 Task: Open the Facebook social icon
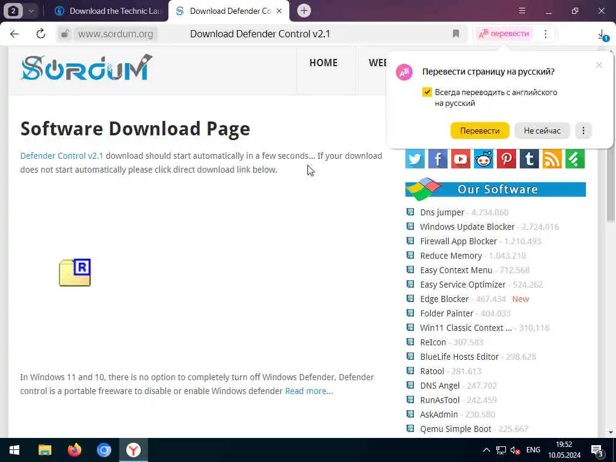pos(438,159)
